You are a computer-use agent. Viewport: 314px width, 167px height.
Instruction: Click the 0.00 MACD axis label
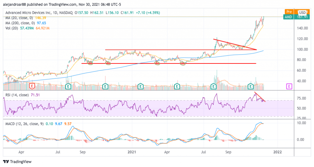click(301, 140)
